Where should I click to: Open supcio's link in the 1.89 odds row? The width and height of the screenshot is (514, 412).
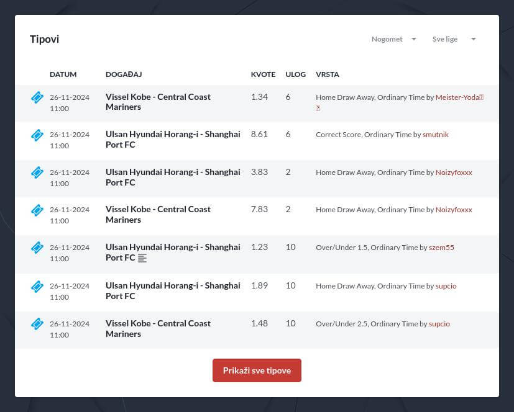(446, 286)
